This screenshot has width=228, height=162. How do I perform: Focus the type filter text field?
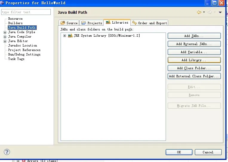coord(26,12)
